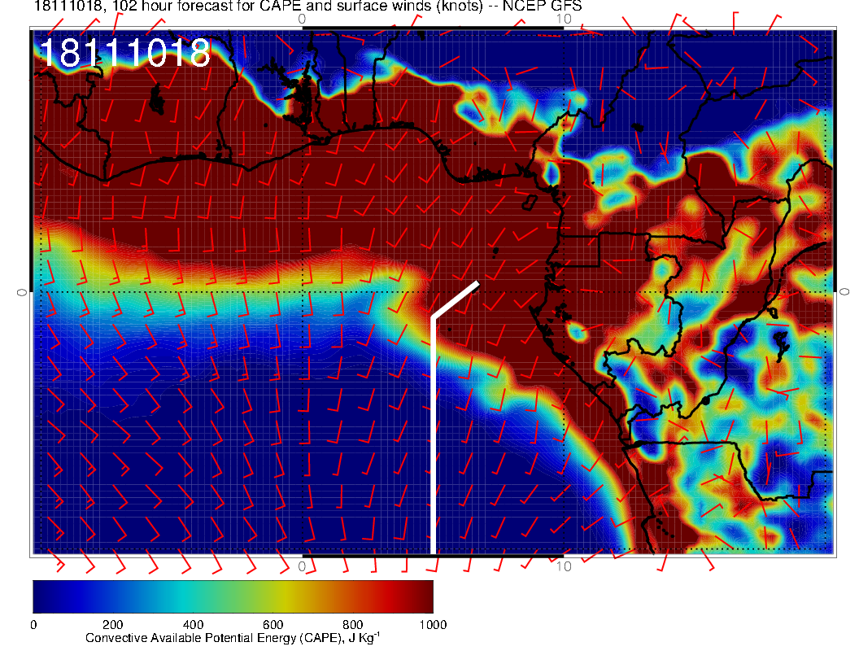Click the white 18111018 timestamp label
Screen dimensions: 859x664
tap(125, 53)
